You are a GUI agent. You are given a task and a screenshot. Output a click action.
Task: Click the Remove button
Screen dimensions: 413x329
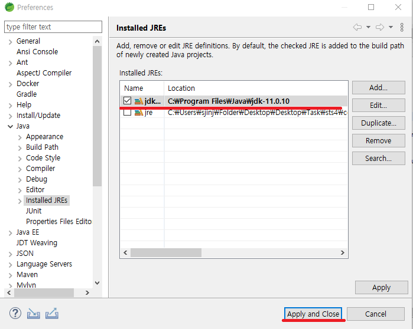(x=379, y=140)
